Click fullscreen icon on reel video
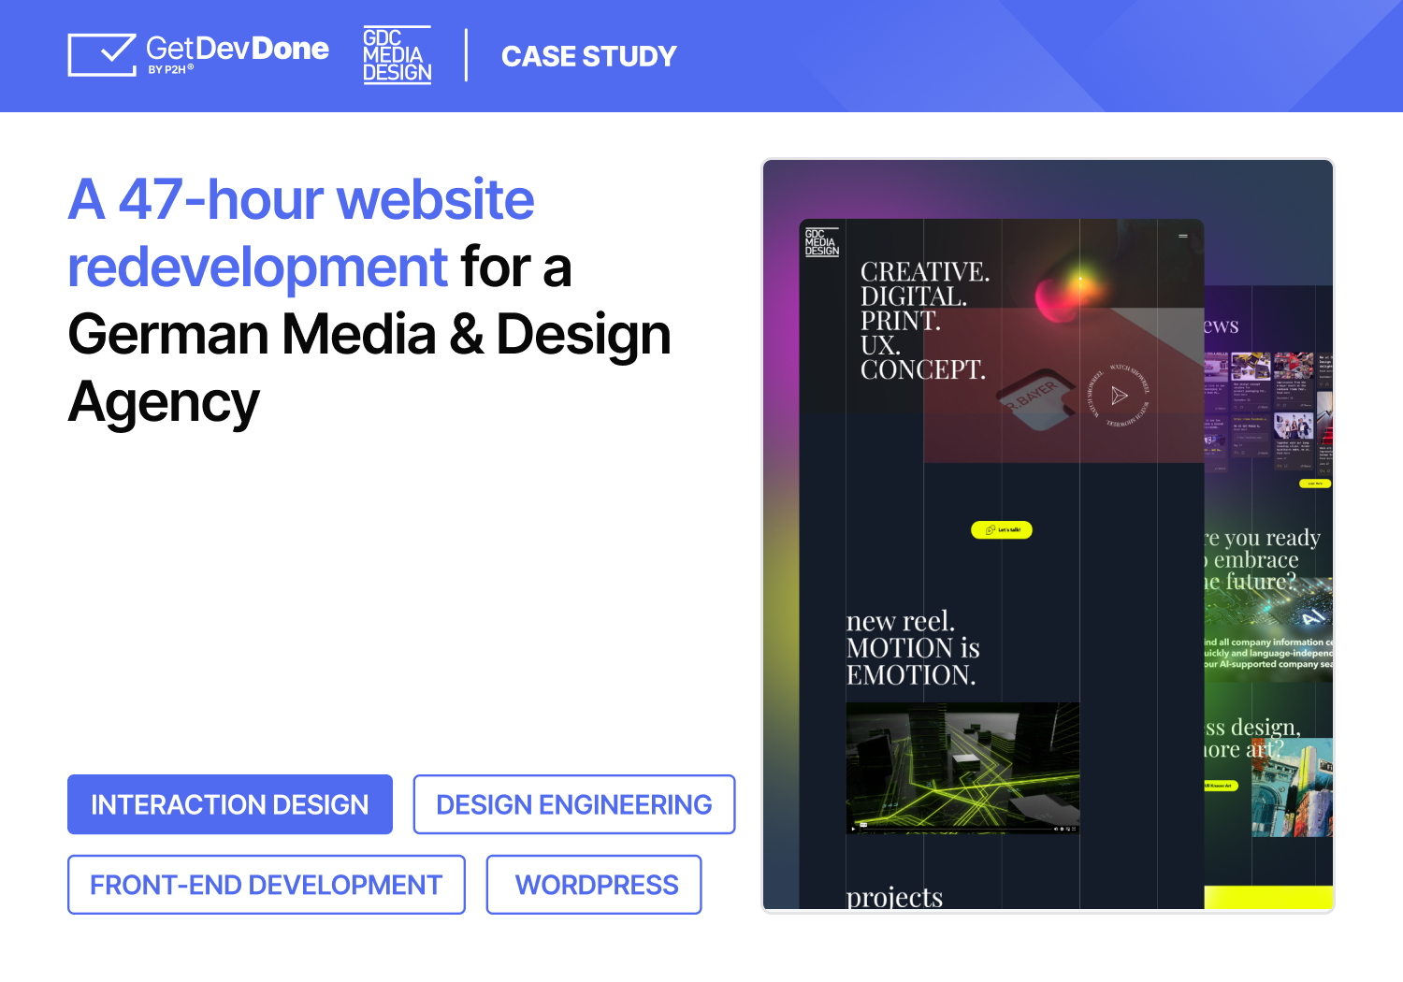1403x982 pixels. pos(1074,829)
